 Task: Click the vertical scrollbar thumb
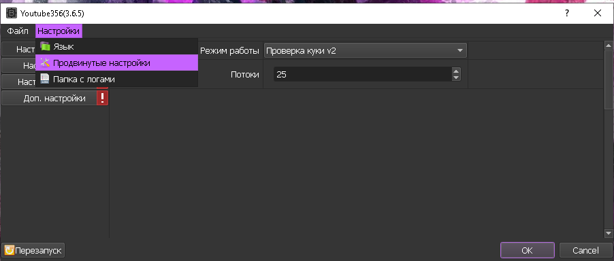click(x=609, y=80)
